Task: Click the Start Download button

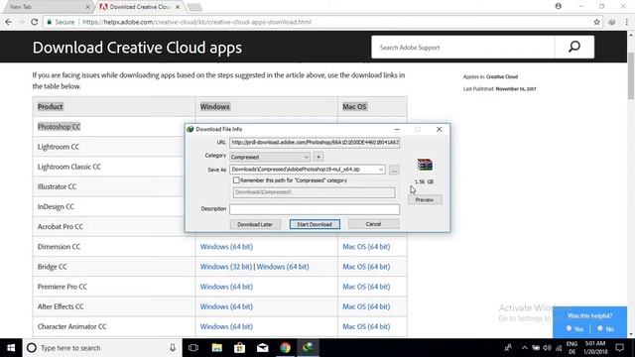Action: [x=315, y=224]
